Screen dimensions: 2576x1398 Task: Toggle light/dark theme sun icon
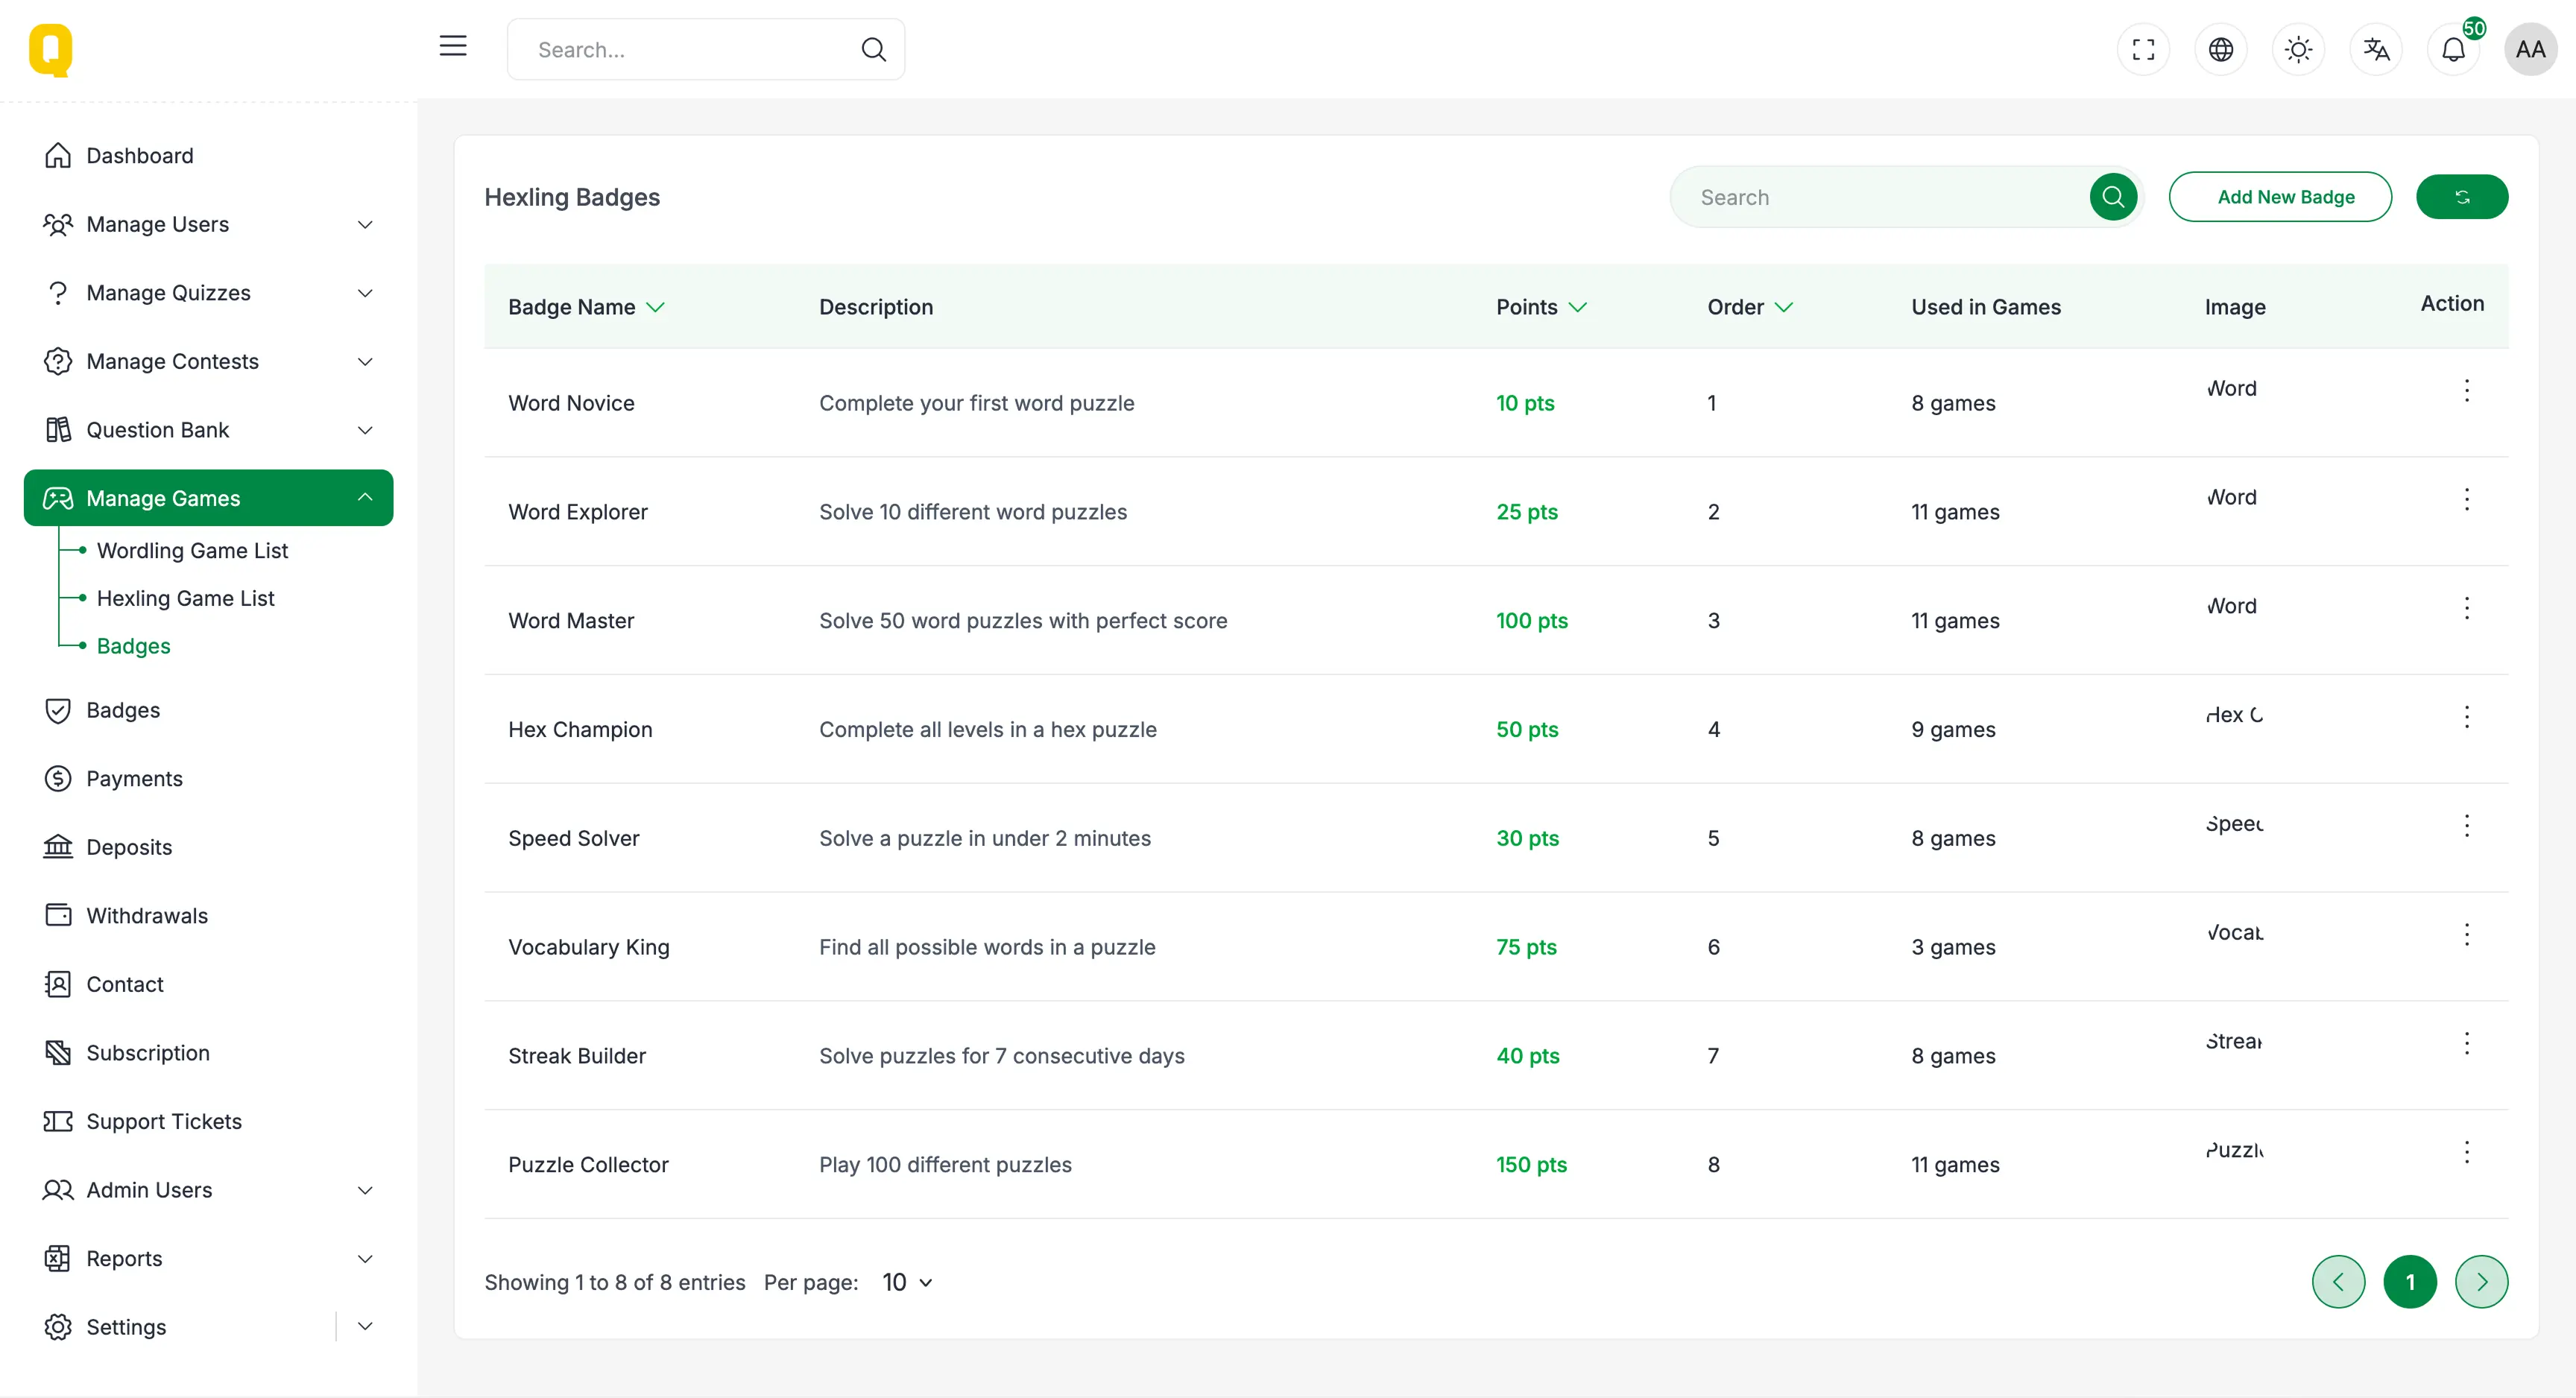(x=2298, y=49)
